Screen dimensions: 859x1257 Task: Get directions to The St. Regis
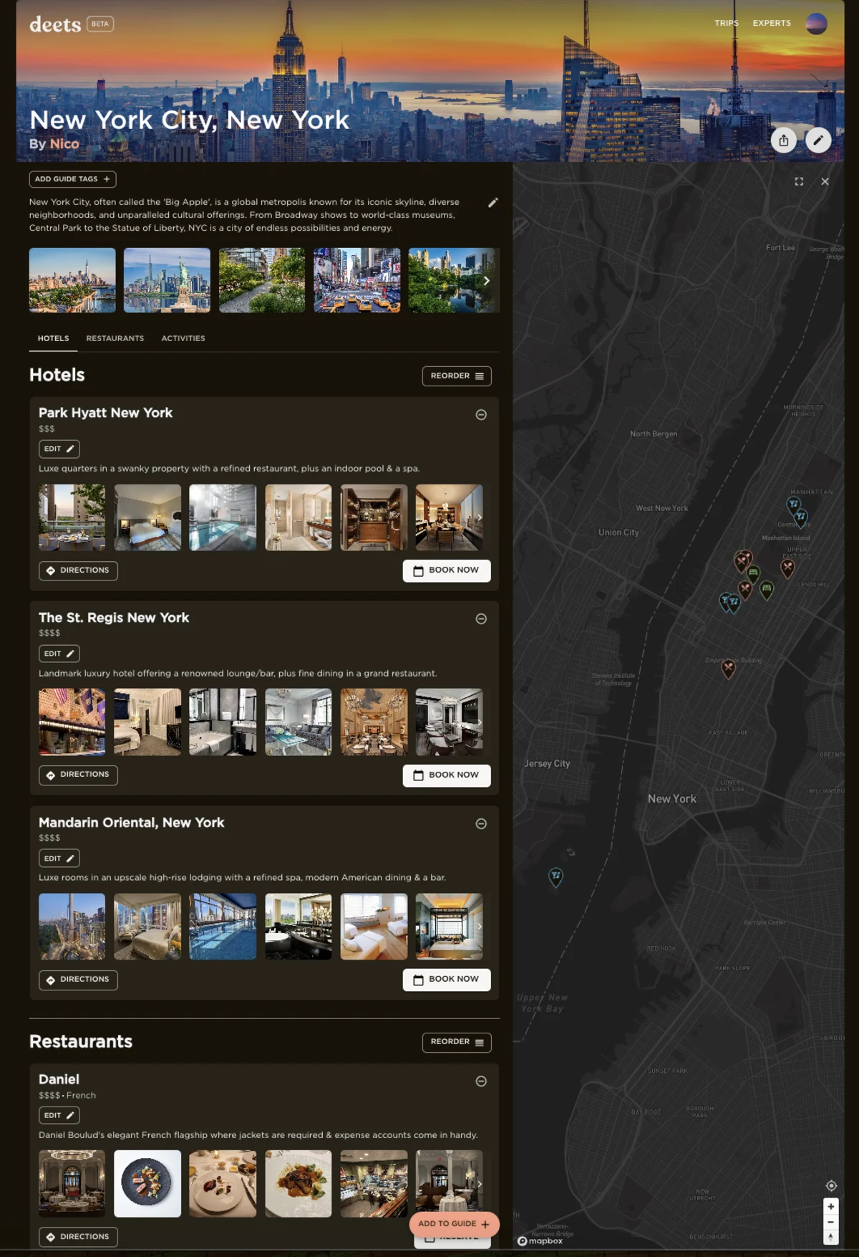coord(78,775)
